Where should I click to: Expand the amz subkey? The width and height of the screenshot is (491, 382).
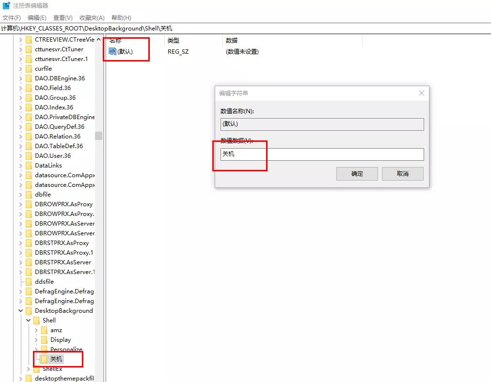pos(36,330)
